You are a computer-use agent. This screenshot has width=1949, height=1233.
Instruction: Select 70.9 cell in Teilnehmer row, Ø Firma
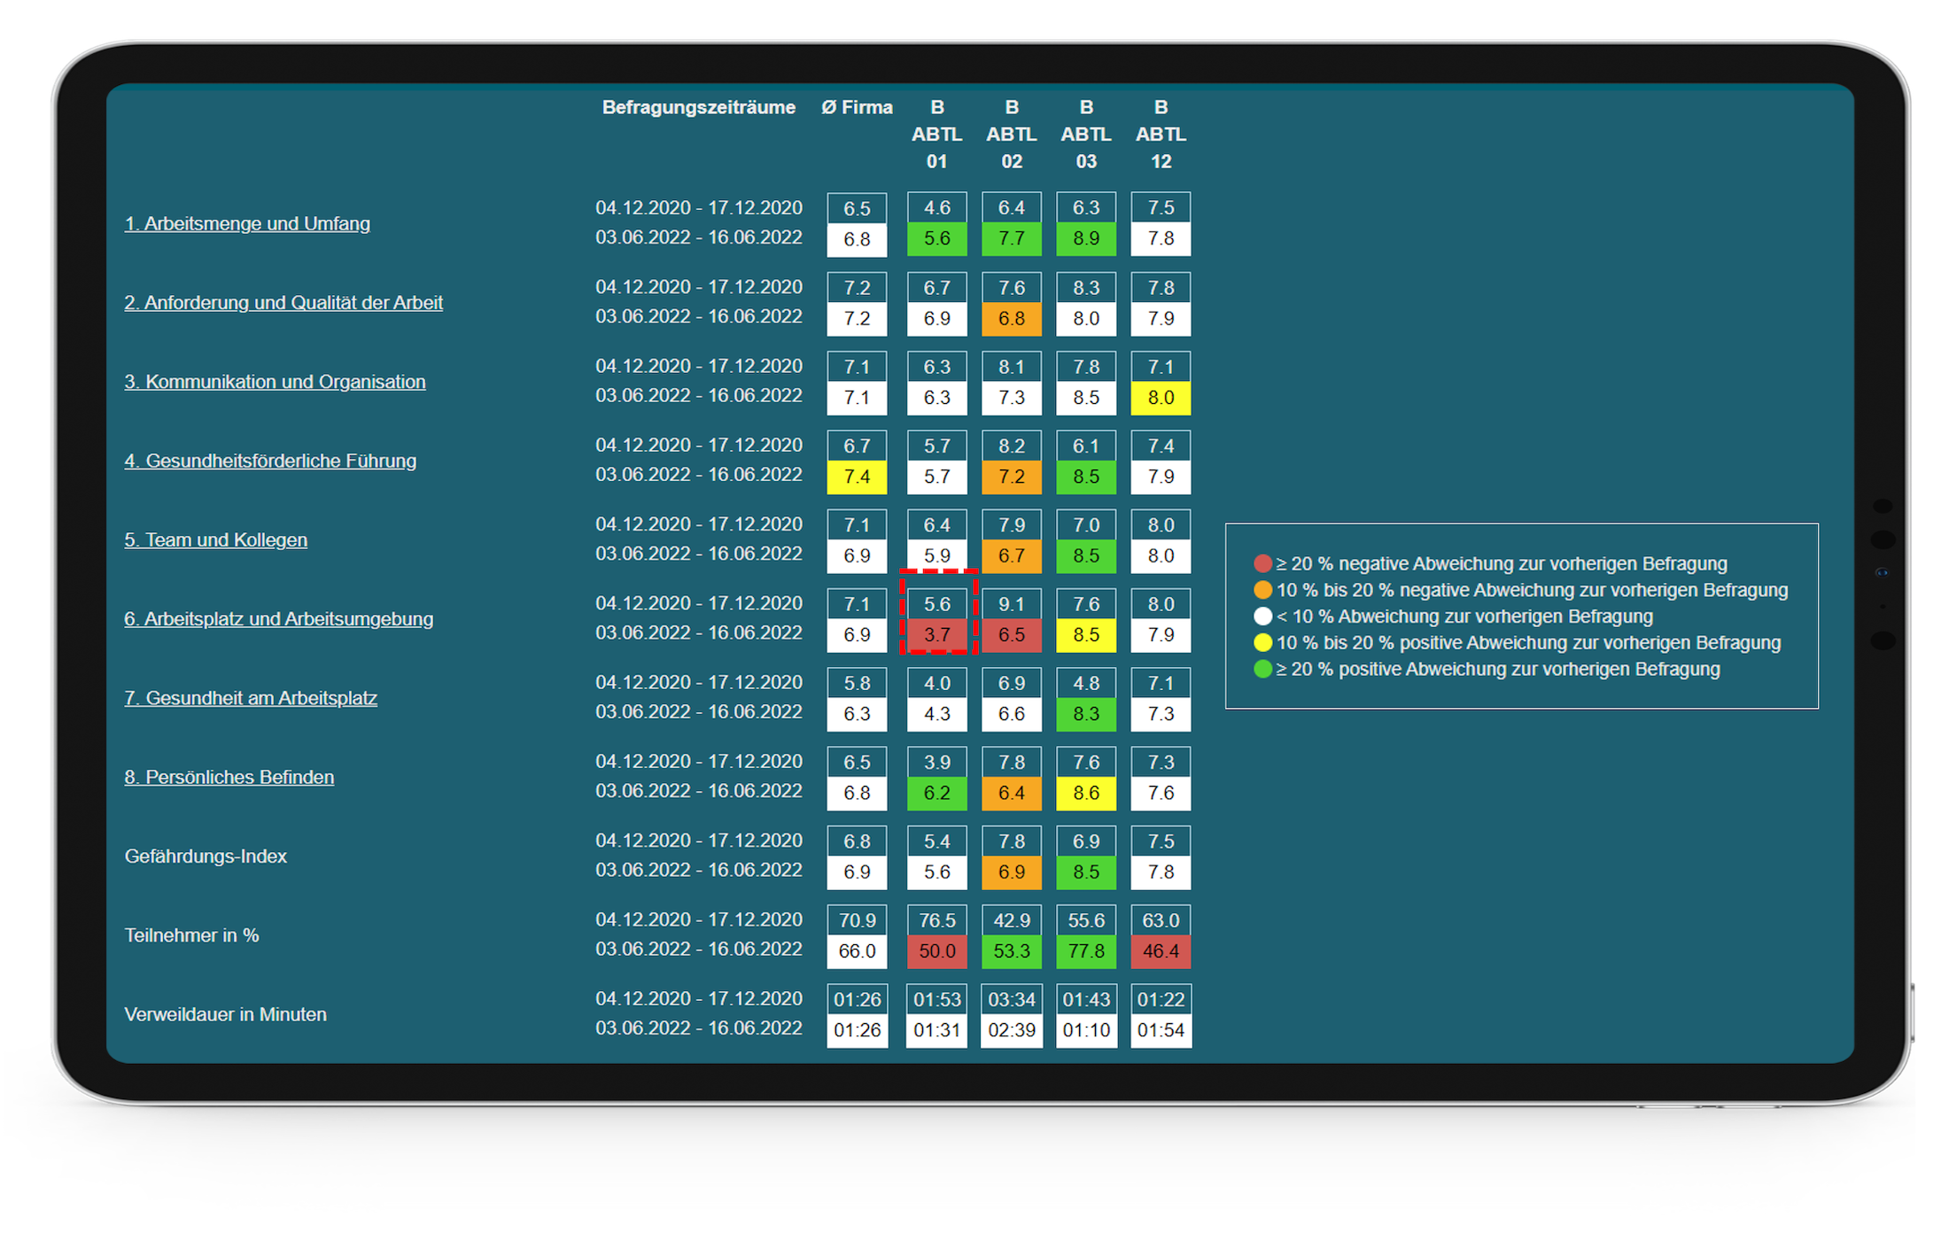(857, 920)
